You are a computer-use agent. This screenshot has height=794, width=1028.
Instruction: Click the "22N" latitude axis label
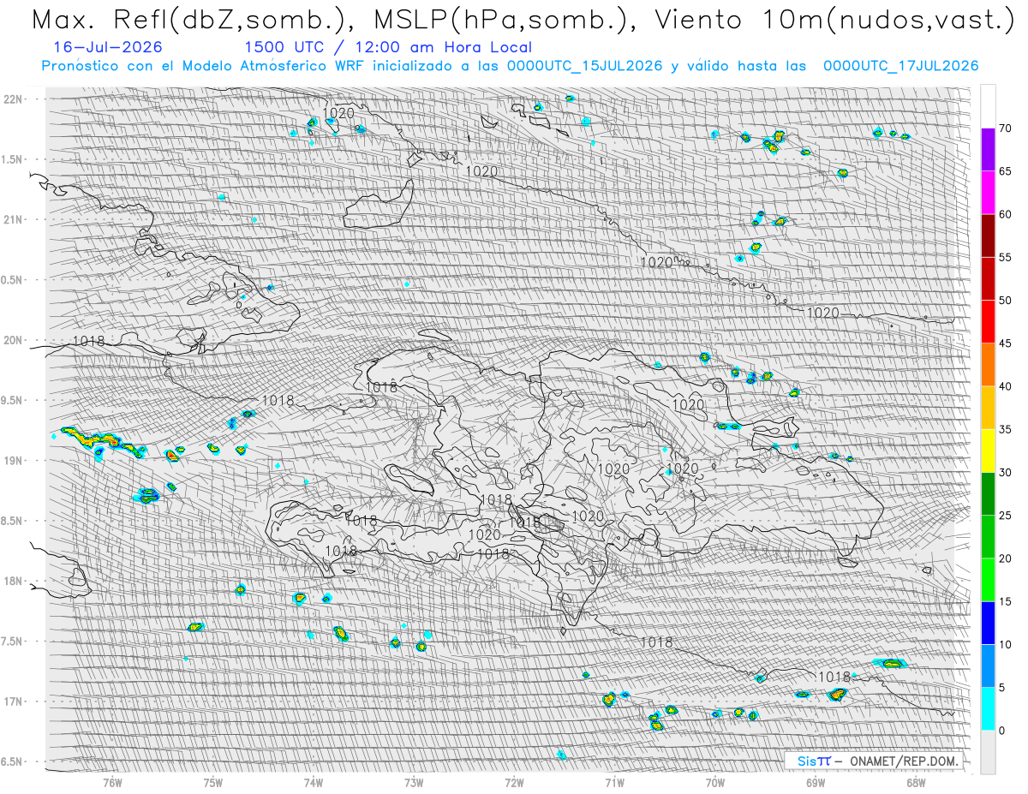point(14,99)
